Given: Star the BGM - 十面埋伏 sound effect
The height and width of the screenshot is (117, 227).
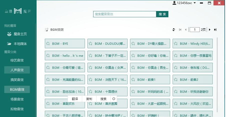Looking at the screenshot, I should pyautogui.click(x=91, y=92).
